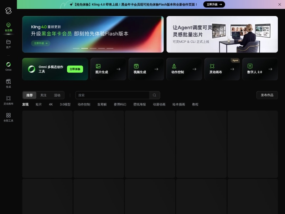Click the Agent badge on 灵动画布 card
The image size is (285, 214).
point(235,60)
